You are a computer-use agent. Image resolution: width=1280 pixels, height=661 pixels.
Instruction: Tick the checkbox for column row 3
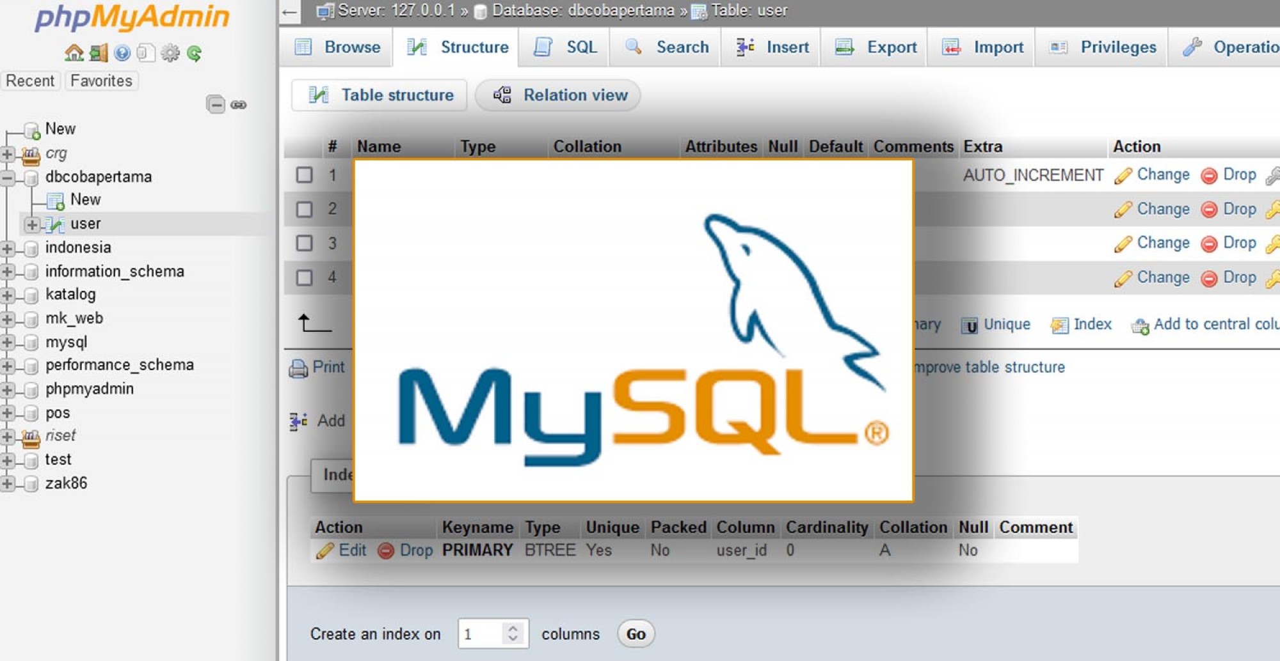coord(305,244)
